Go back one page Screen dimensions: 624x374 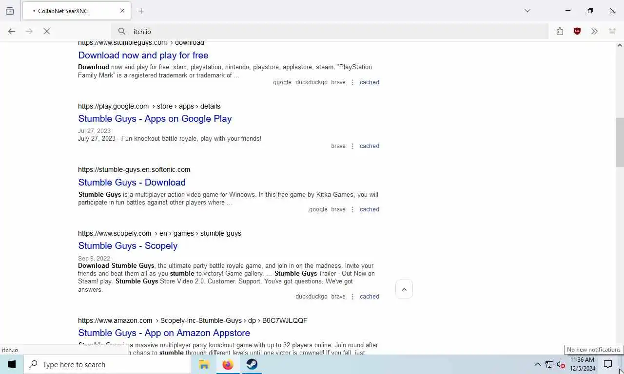click(x=12, y=31)
